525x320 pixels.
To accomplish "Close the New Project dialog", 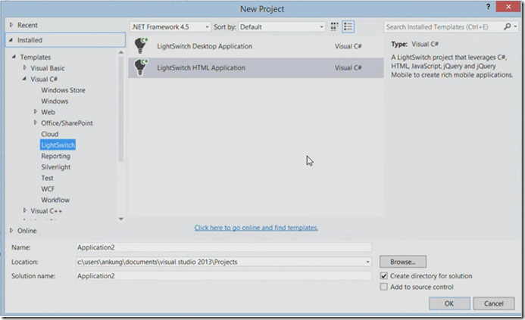I will click(508, 7).
